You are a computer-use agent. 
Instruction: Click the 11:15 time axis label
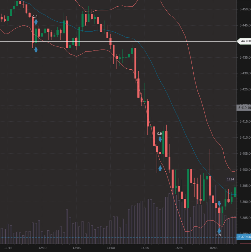click(8, 248)
